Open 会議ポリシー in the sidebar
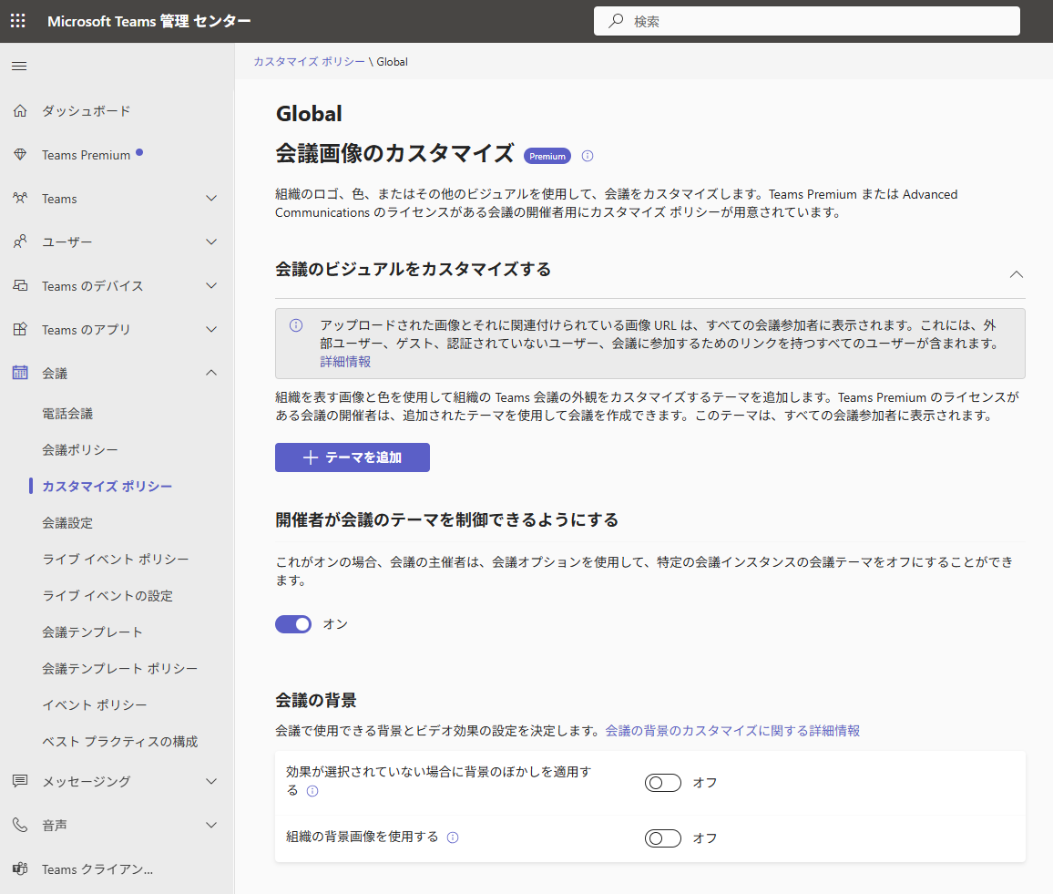 click(x=80, y=450)
